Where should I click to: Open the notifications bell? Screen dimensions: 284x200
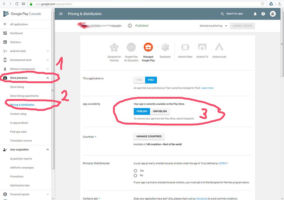pyautogui.click(x=255, y=14)
